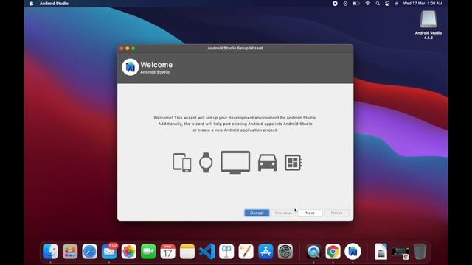Open the Apple menu
The height and width of the screenshot is (265, 472).
tap(31, 4)
